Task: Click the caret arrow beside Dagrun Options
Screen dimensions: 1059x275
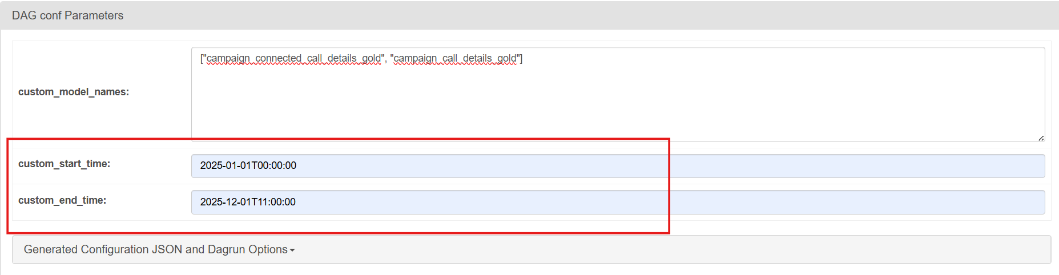Action: [292, 250]
